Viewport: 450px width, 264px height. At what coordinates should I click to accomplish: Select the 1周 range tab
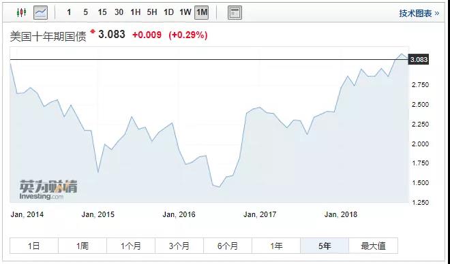click(82, 246)
